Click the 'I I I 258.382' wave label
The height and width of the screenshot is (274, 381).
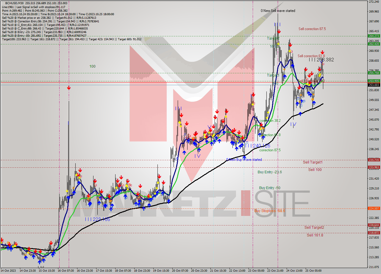pos(321,60)
